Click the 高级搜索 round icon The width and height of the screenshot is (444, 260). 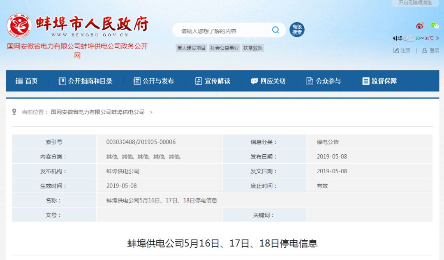tap(297, 30)
